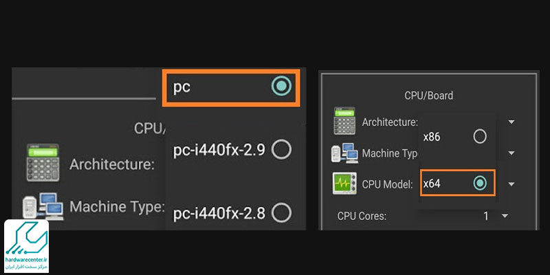Open the CPU Cores dropdown arrow
The image size is (550, 275).
tap(505, 216)
